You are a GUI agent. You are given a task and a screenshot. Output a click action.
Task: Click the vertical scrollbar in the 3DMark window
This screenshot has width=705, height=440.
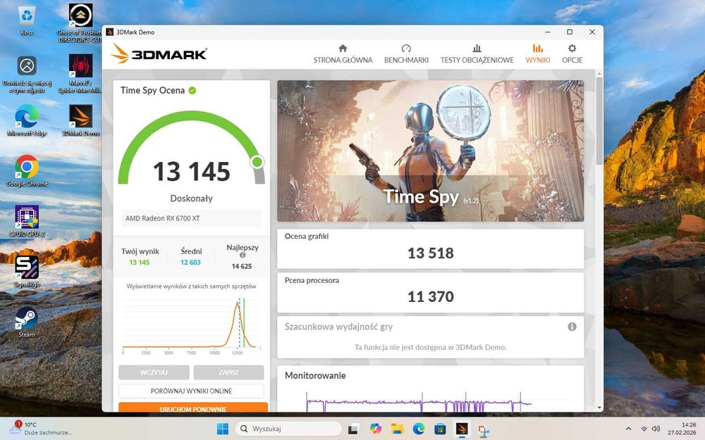tap(599, 121)
